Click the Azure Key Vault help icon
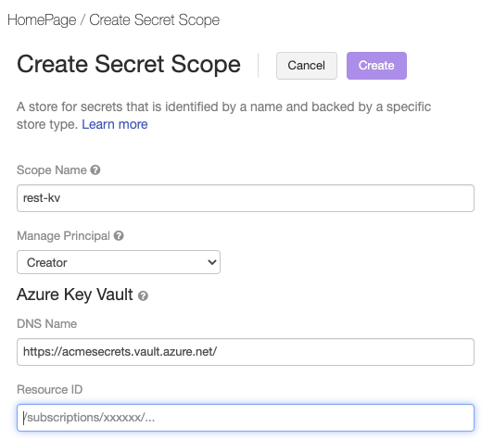The height and width of the screenshot is (439, 494). coord(143,295)
